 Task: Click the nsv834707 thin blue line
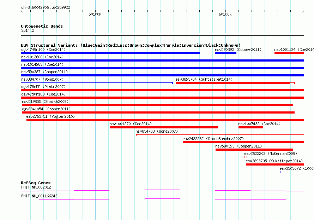coord(97,83)
